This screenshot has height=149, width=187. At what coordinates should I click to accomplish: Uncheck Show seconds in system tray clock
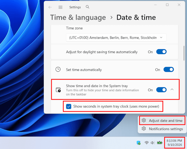(x=69, y=107)
